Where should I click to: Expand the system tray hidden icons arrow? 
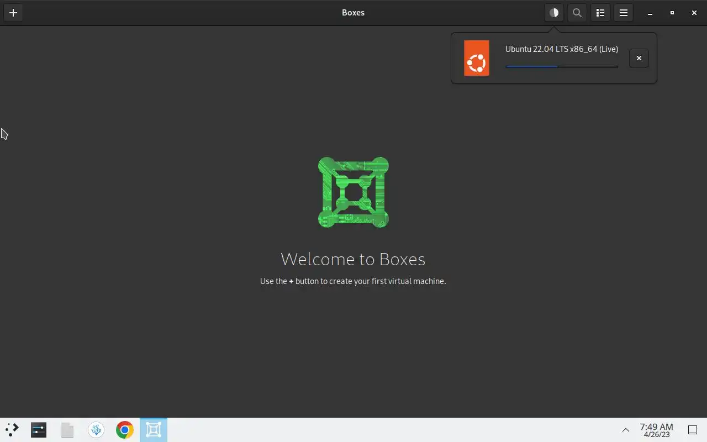(x=626, y=430)
